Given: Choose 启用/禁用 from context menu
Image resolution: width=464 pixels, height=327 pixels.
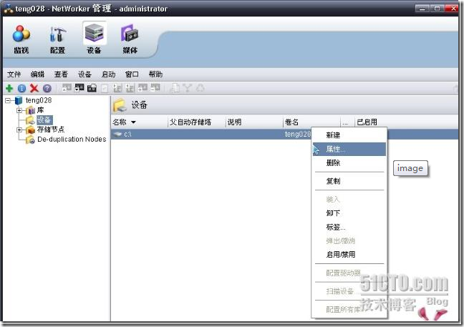Looking at the screenshot, I should (x=349, y=255).
